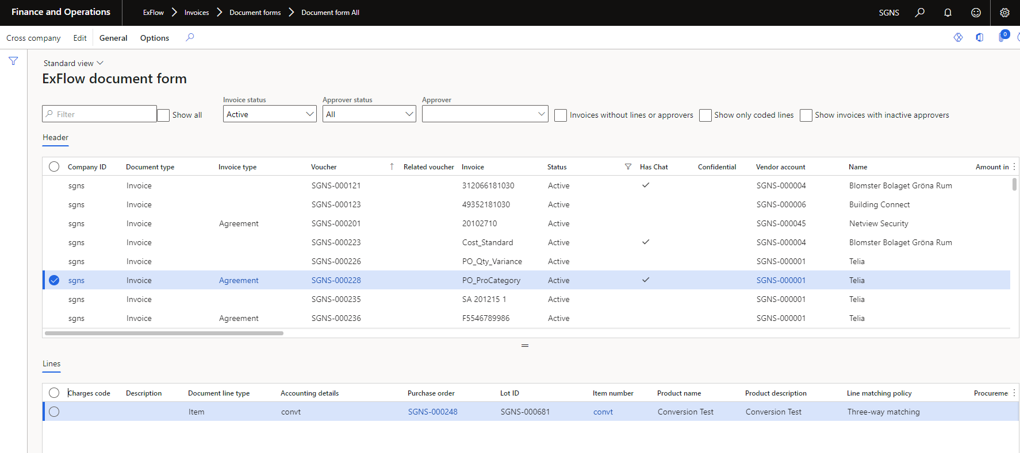Click header grid vertical scrollbar
This screenshot has height=453, width=1020.
pyautogui.click(x=1014, y=184)
